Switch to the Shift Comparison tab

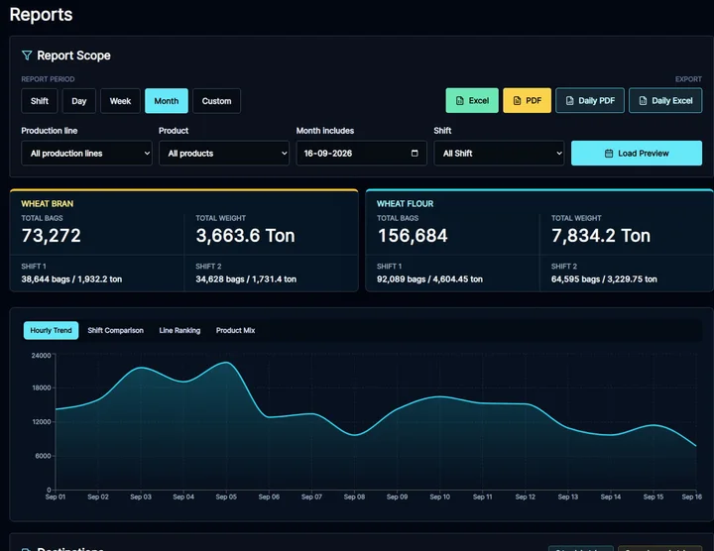tap(116, 330)
